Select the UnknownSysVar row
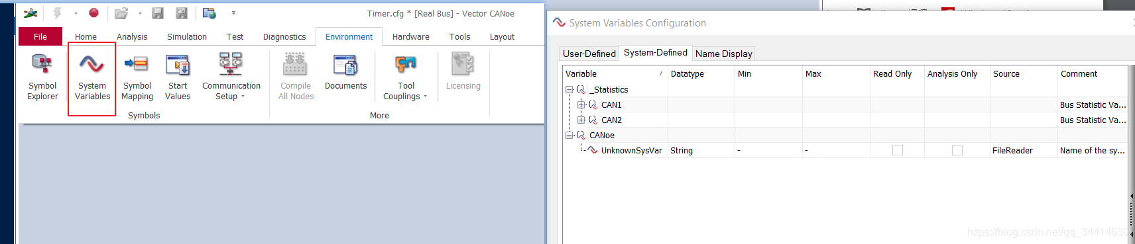The image size is (1135, 244). click(845, 150)
